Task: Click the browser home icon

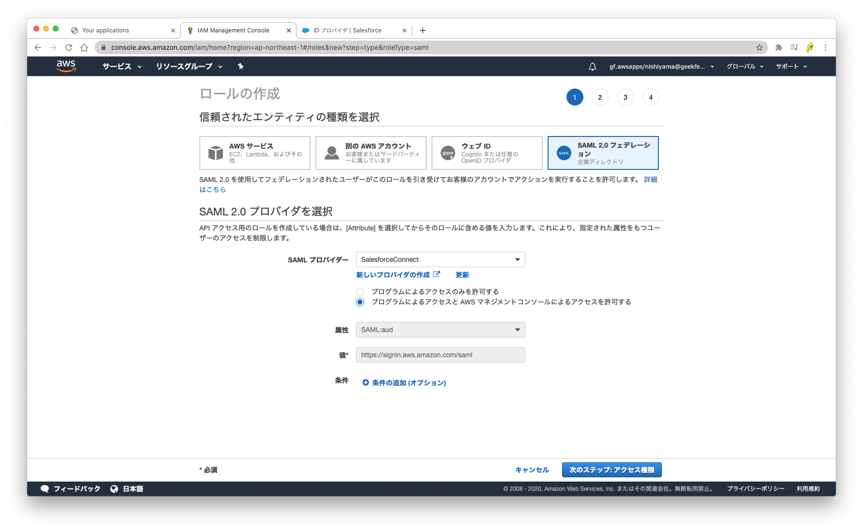Action: click(84, 47)
